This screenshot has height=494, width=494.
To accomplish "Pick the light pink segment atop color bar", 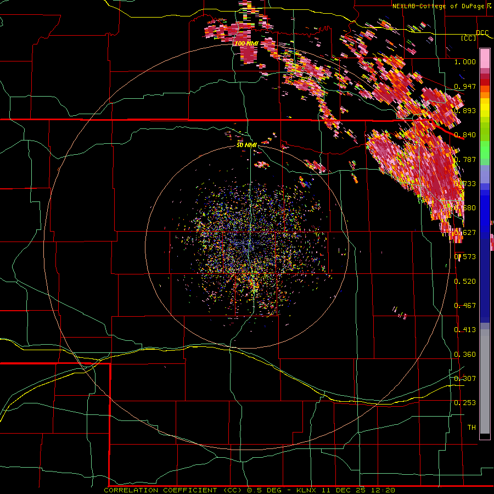I will click(485, 59).
